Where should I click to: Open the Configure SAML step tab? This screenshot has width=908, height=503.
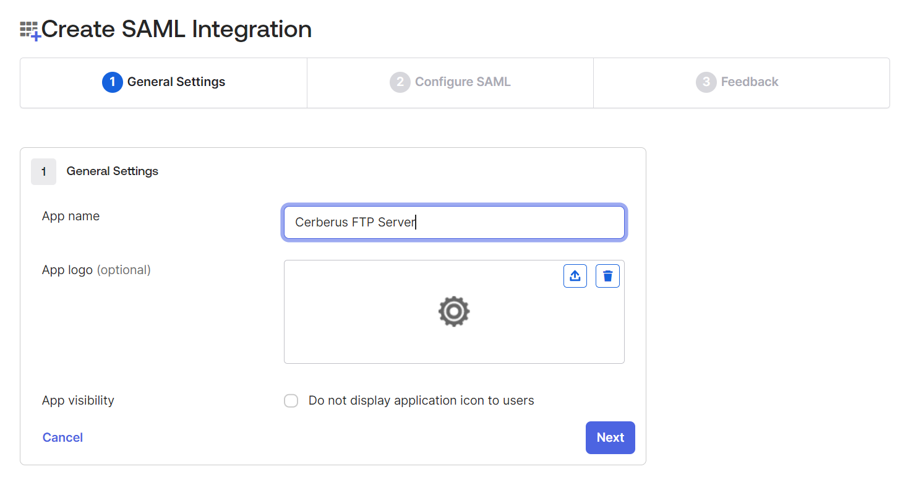(450, 83)
